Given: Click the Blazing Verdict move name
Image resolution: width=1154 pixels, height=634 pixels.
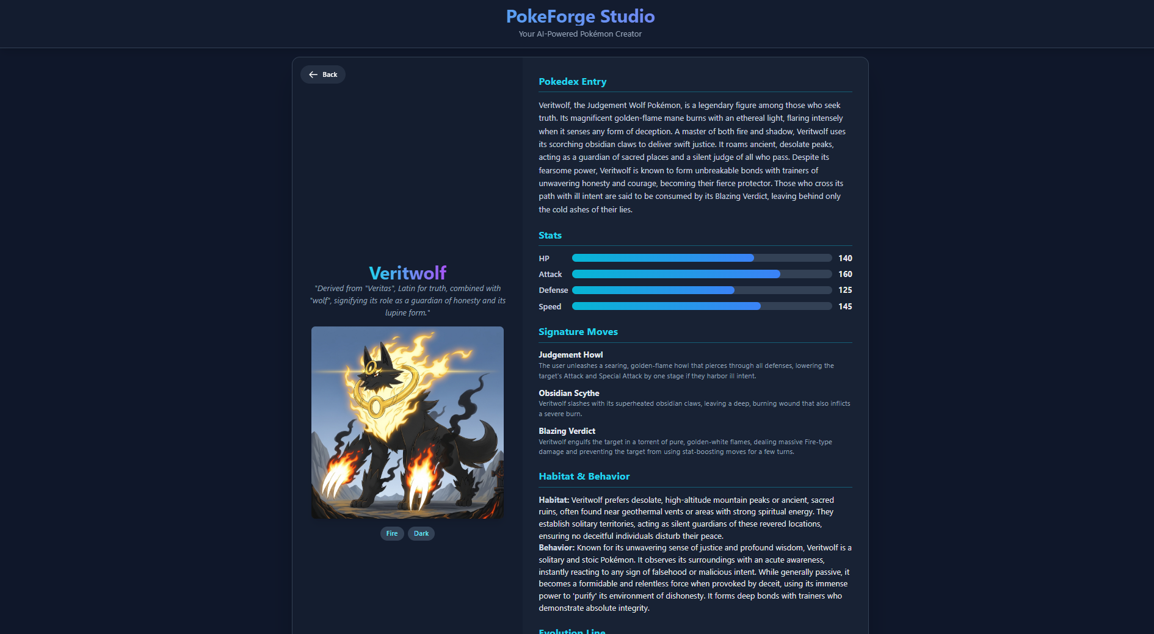Looking at the screenshot, I should 567,431.
